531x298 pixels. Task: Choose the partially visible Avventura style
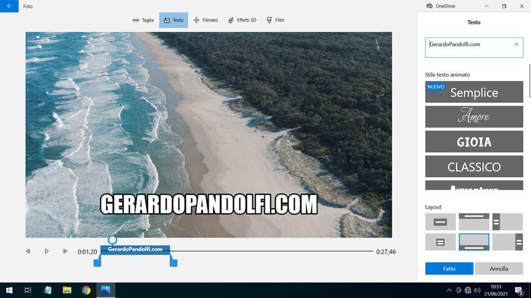[474, 185]
